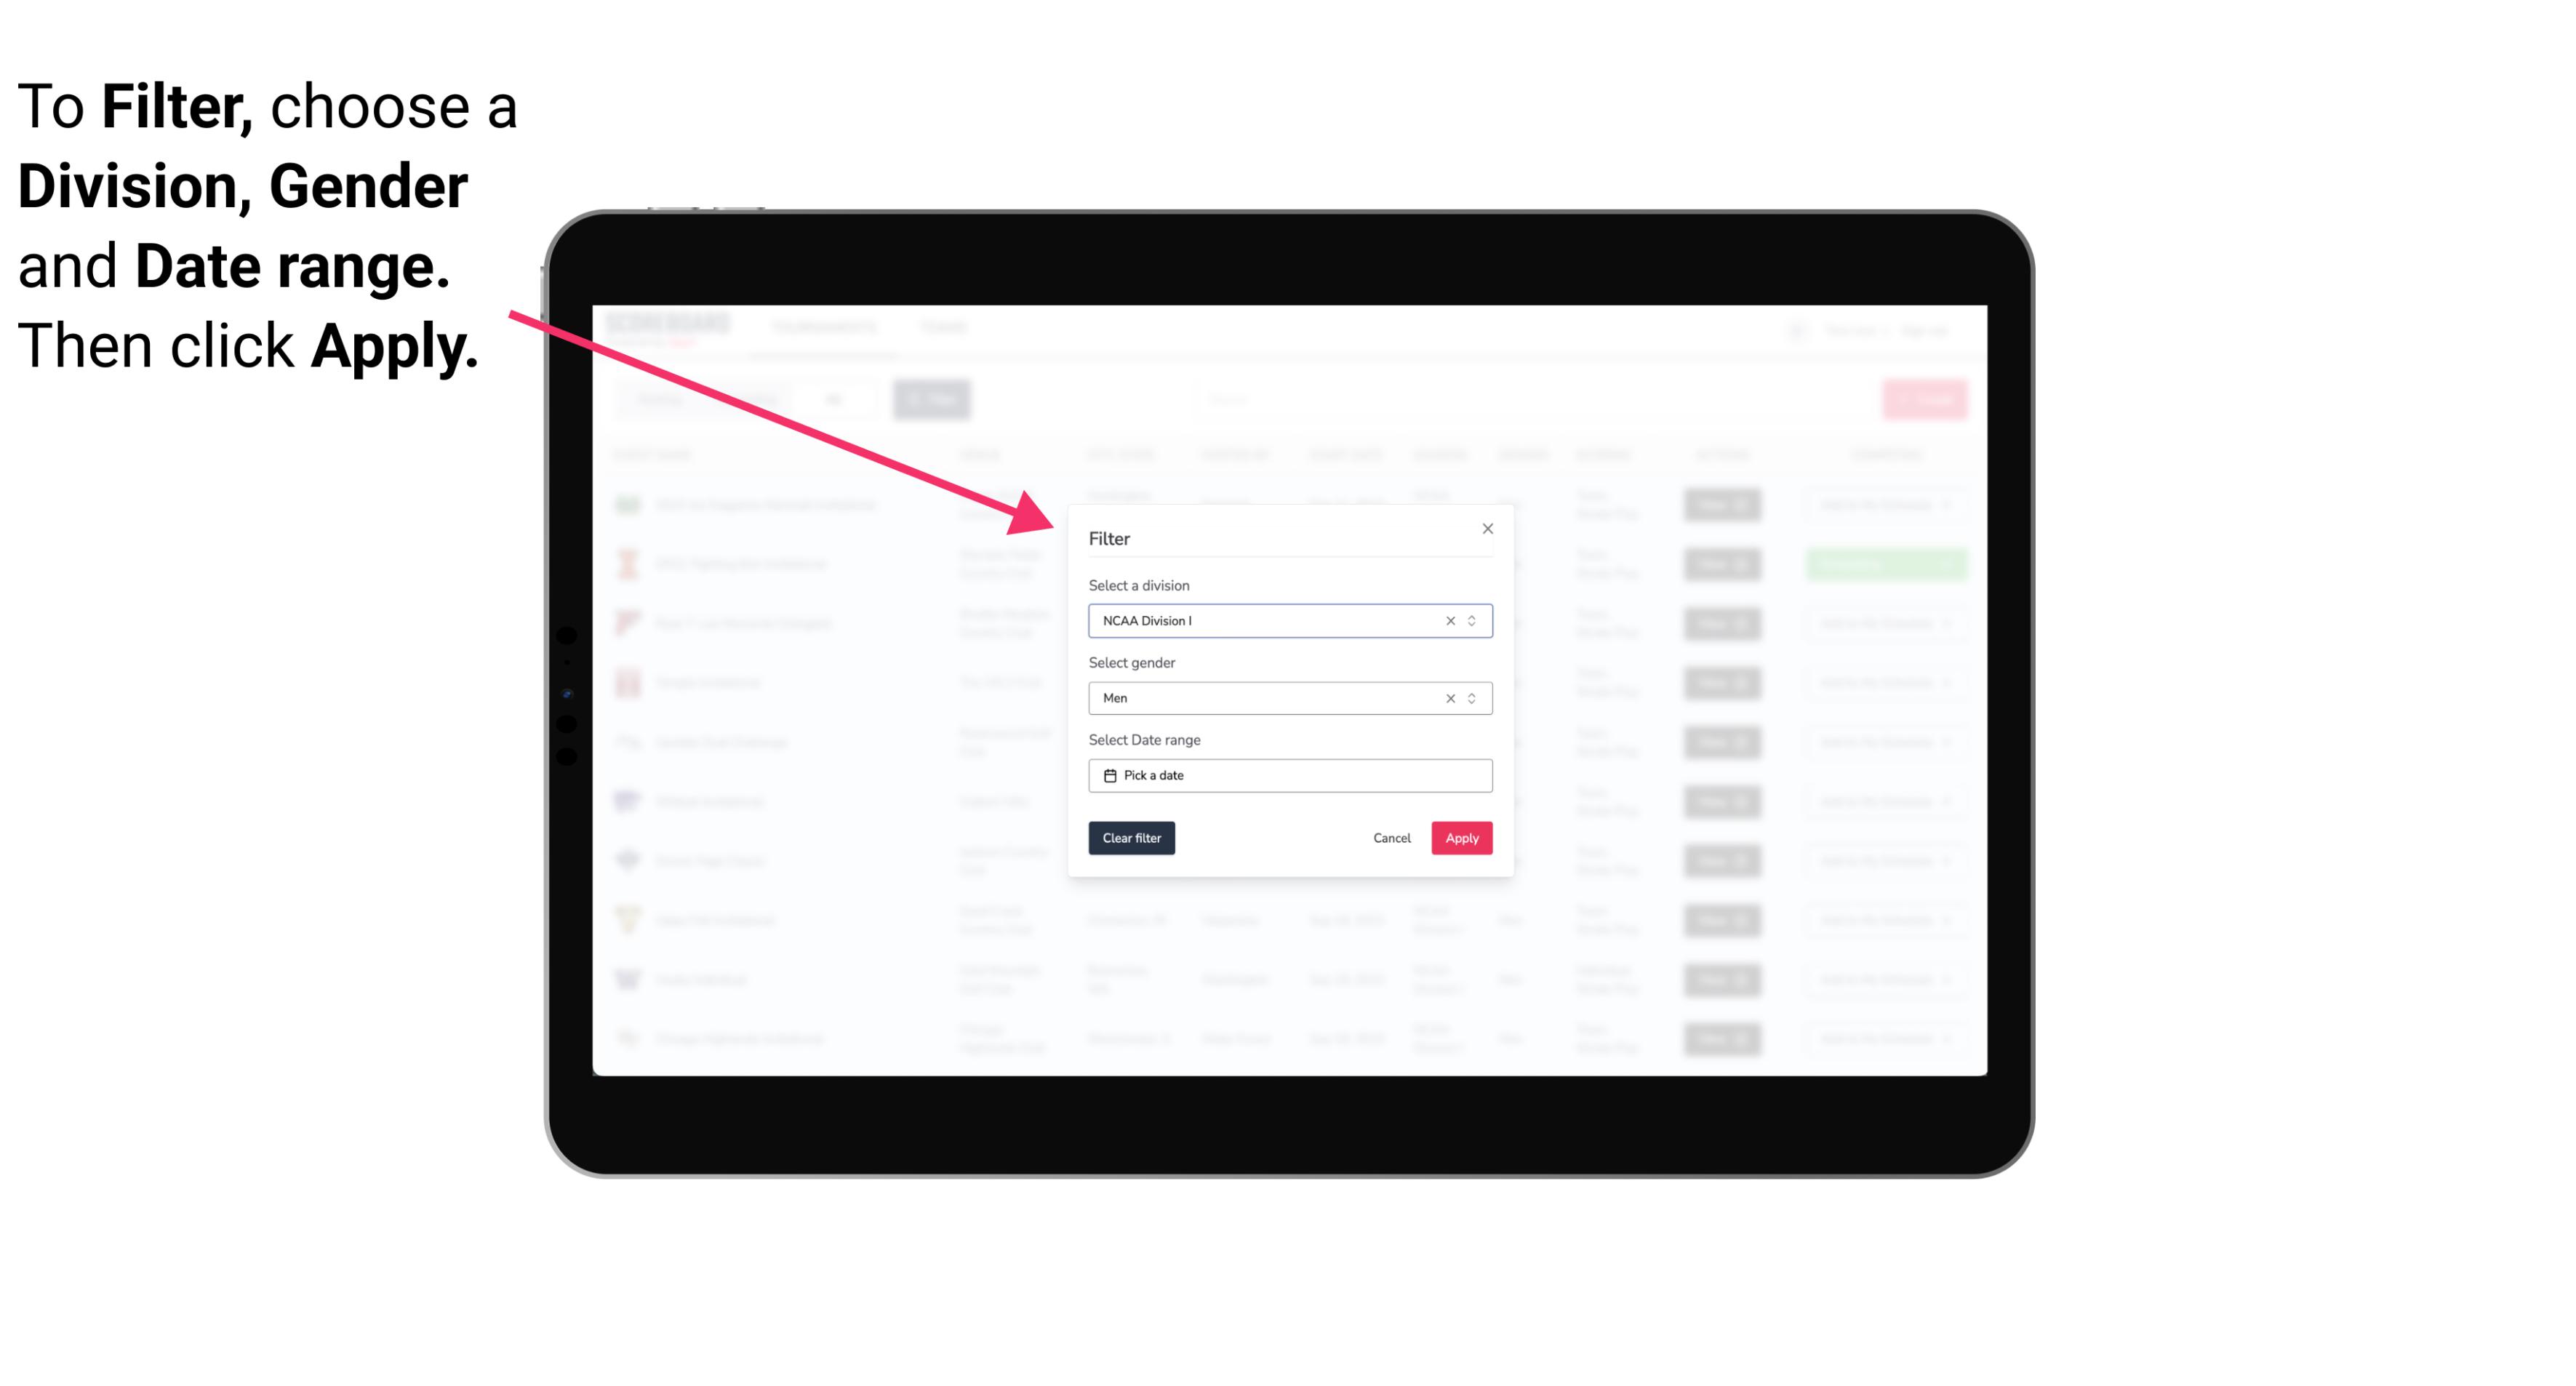Click the red Apply button icon area
Screen dimensions: 2576x1386
pos(1461,838)
